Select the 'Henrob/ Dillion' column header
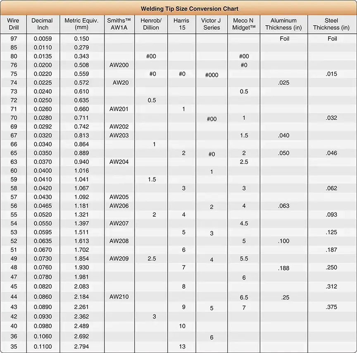357x353 pixels. [151, 24]
